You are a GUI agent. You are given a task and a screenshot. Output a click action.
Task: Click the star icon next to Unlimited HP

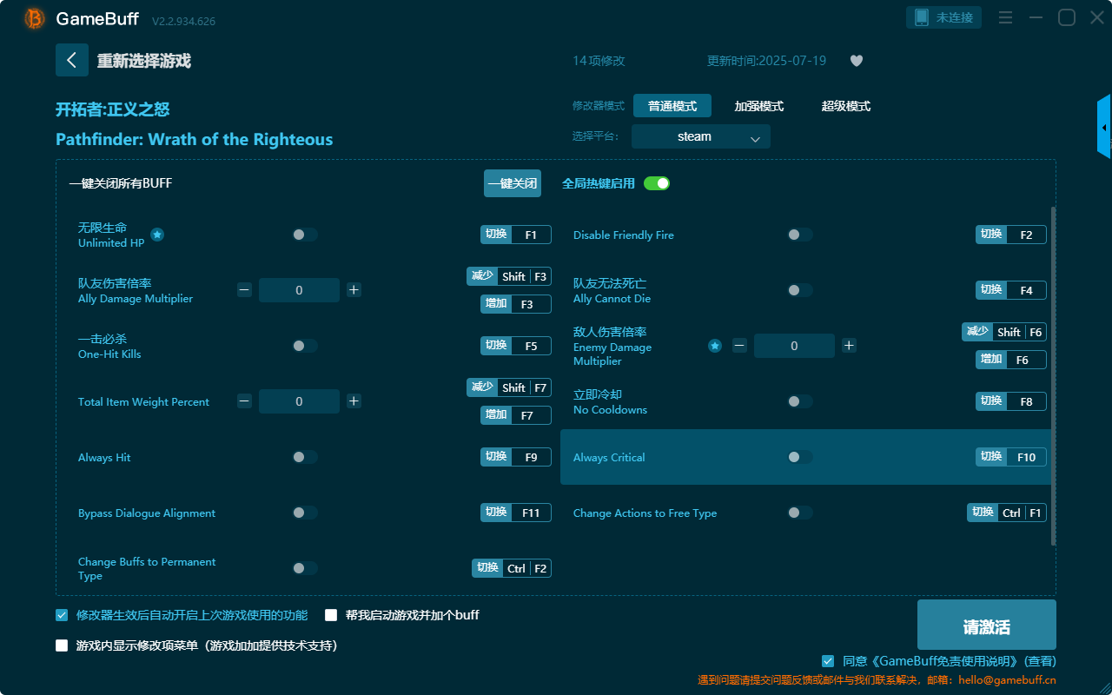(157, 235)
